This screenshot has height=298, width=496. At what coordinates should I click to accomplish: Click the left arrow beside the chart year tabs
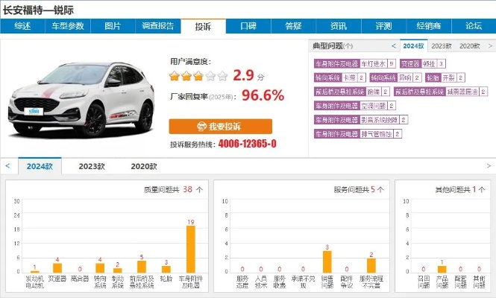(x=7, y=166)
